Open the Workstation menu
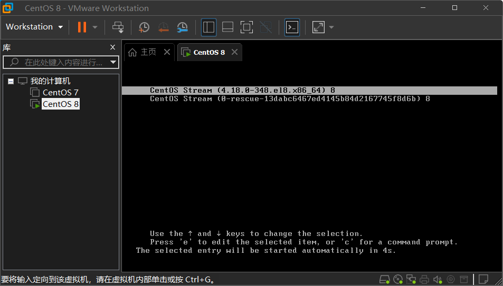 pyautogui.click(x=34, y=27)
